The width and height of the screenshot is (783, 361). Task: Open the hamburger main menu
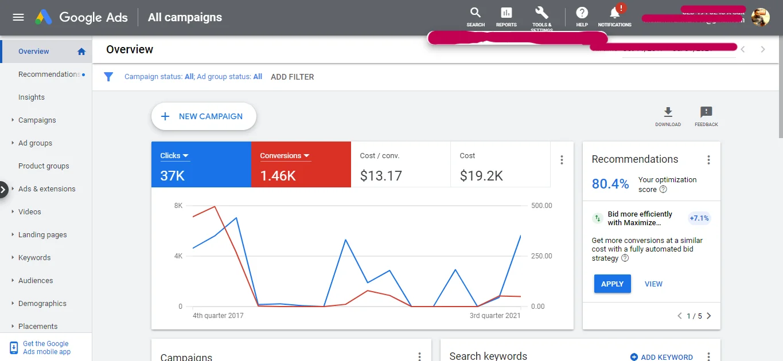18,17
